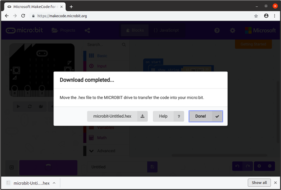Click the question mark icon beside Help
The width and height of the screenshot is (281, 190).
pos(179,116)
